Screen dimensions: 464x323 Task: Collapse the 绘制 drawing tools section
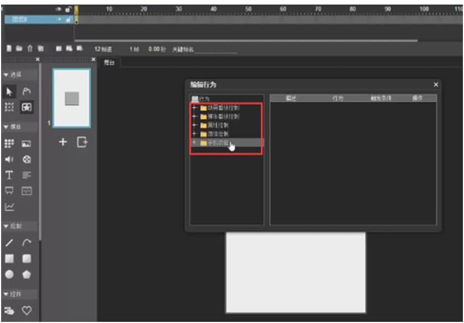pos(15,226)
